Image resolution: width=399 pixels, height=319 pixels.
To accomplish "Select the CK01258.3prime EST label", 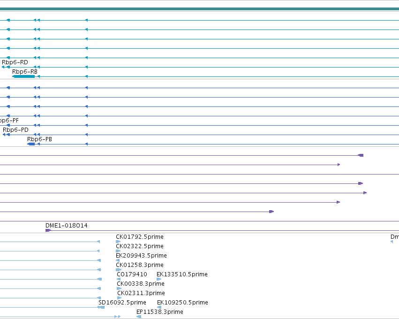I will click(x=140, y=265).
